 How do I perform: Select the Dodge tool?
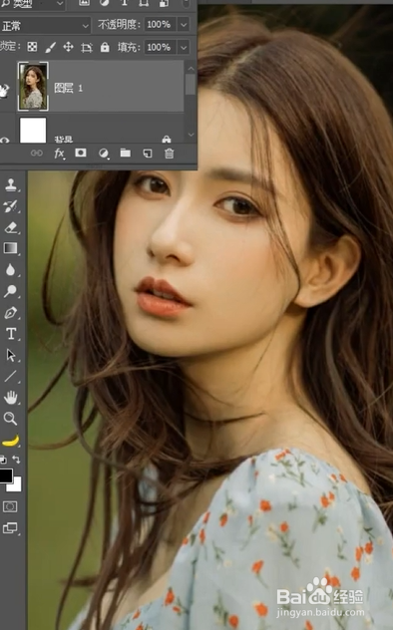coord(10,291)
